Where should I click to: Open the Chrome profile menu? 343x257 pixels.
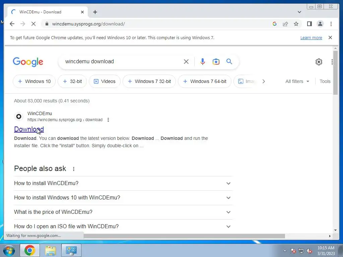pos(320,24)
